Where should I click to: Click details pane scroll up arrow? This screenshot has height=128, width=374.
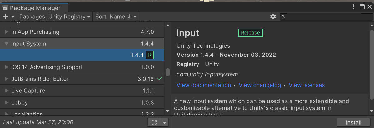[372, 25]
